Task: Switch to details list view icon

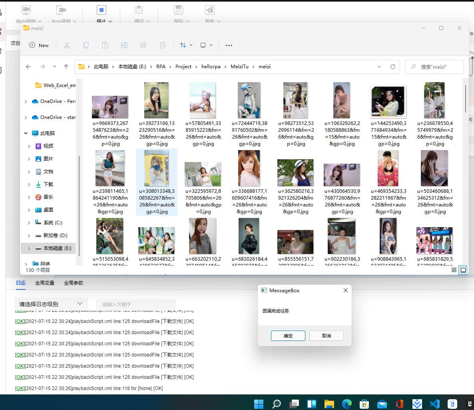Action: 454,270
